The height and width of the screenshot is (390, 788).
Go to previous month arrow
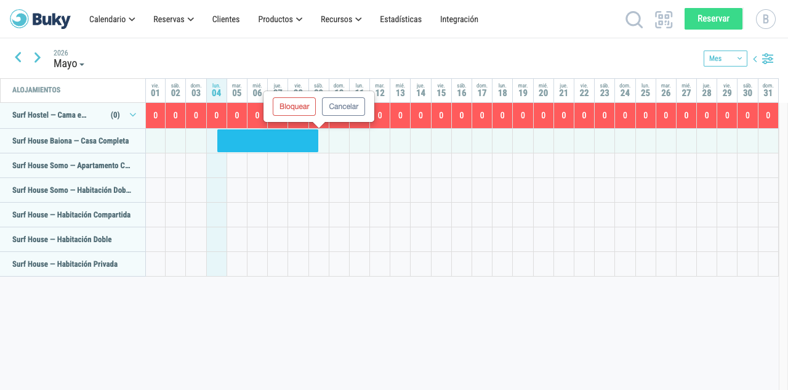pos(18,57)
